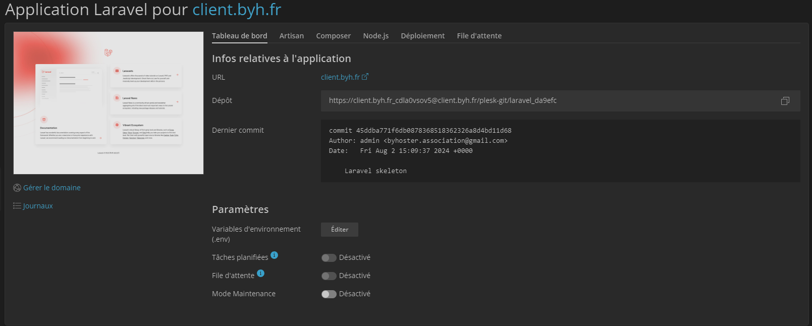
Task: Enable the File d'attente toggle
Action: click(329, 276)
